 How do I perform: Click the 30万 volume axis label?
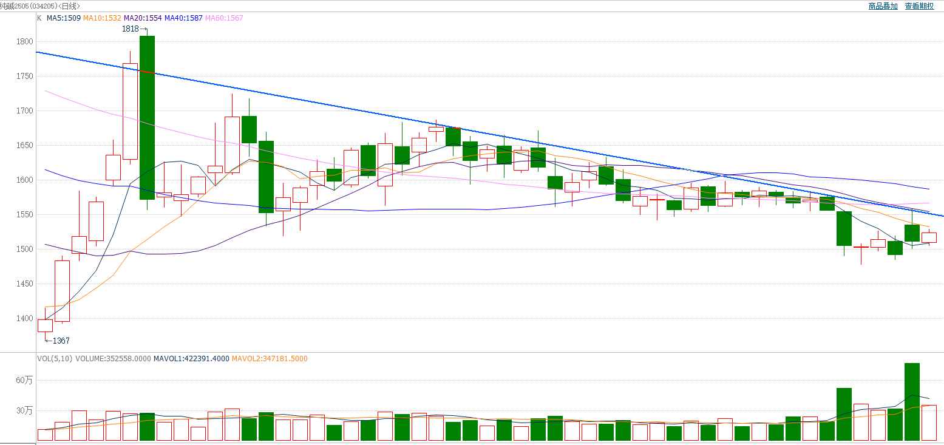coord(24,411)
